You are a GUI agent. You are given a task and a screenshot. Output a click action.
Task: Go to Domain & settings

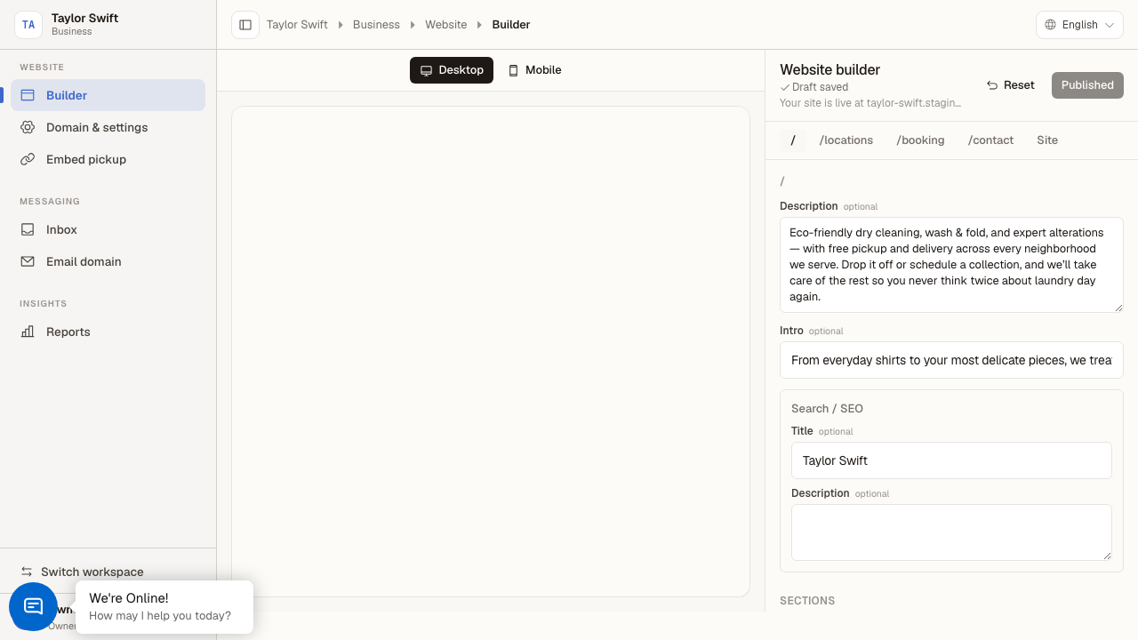(108, 127)
